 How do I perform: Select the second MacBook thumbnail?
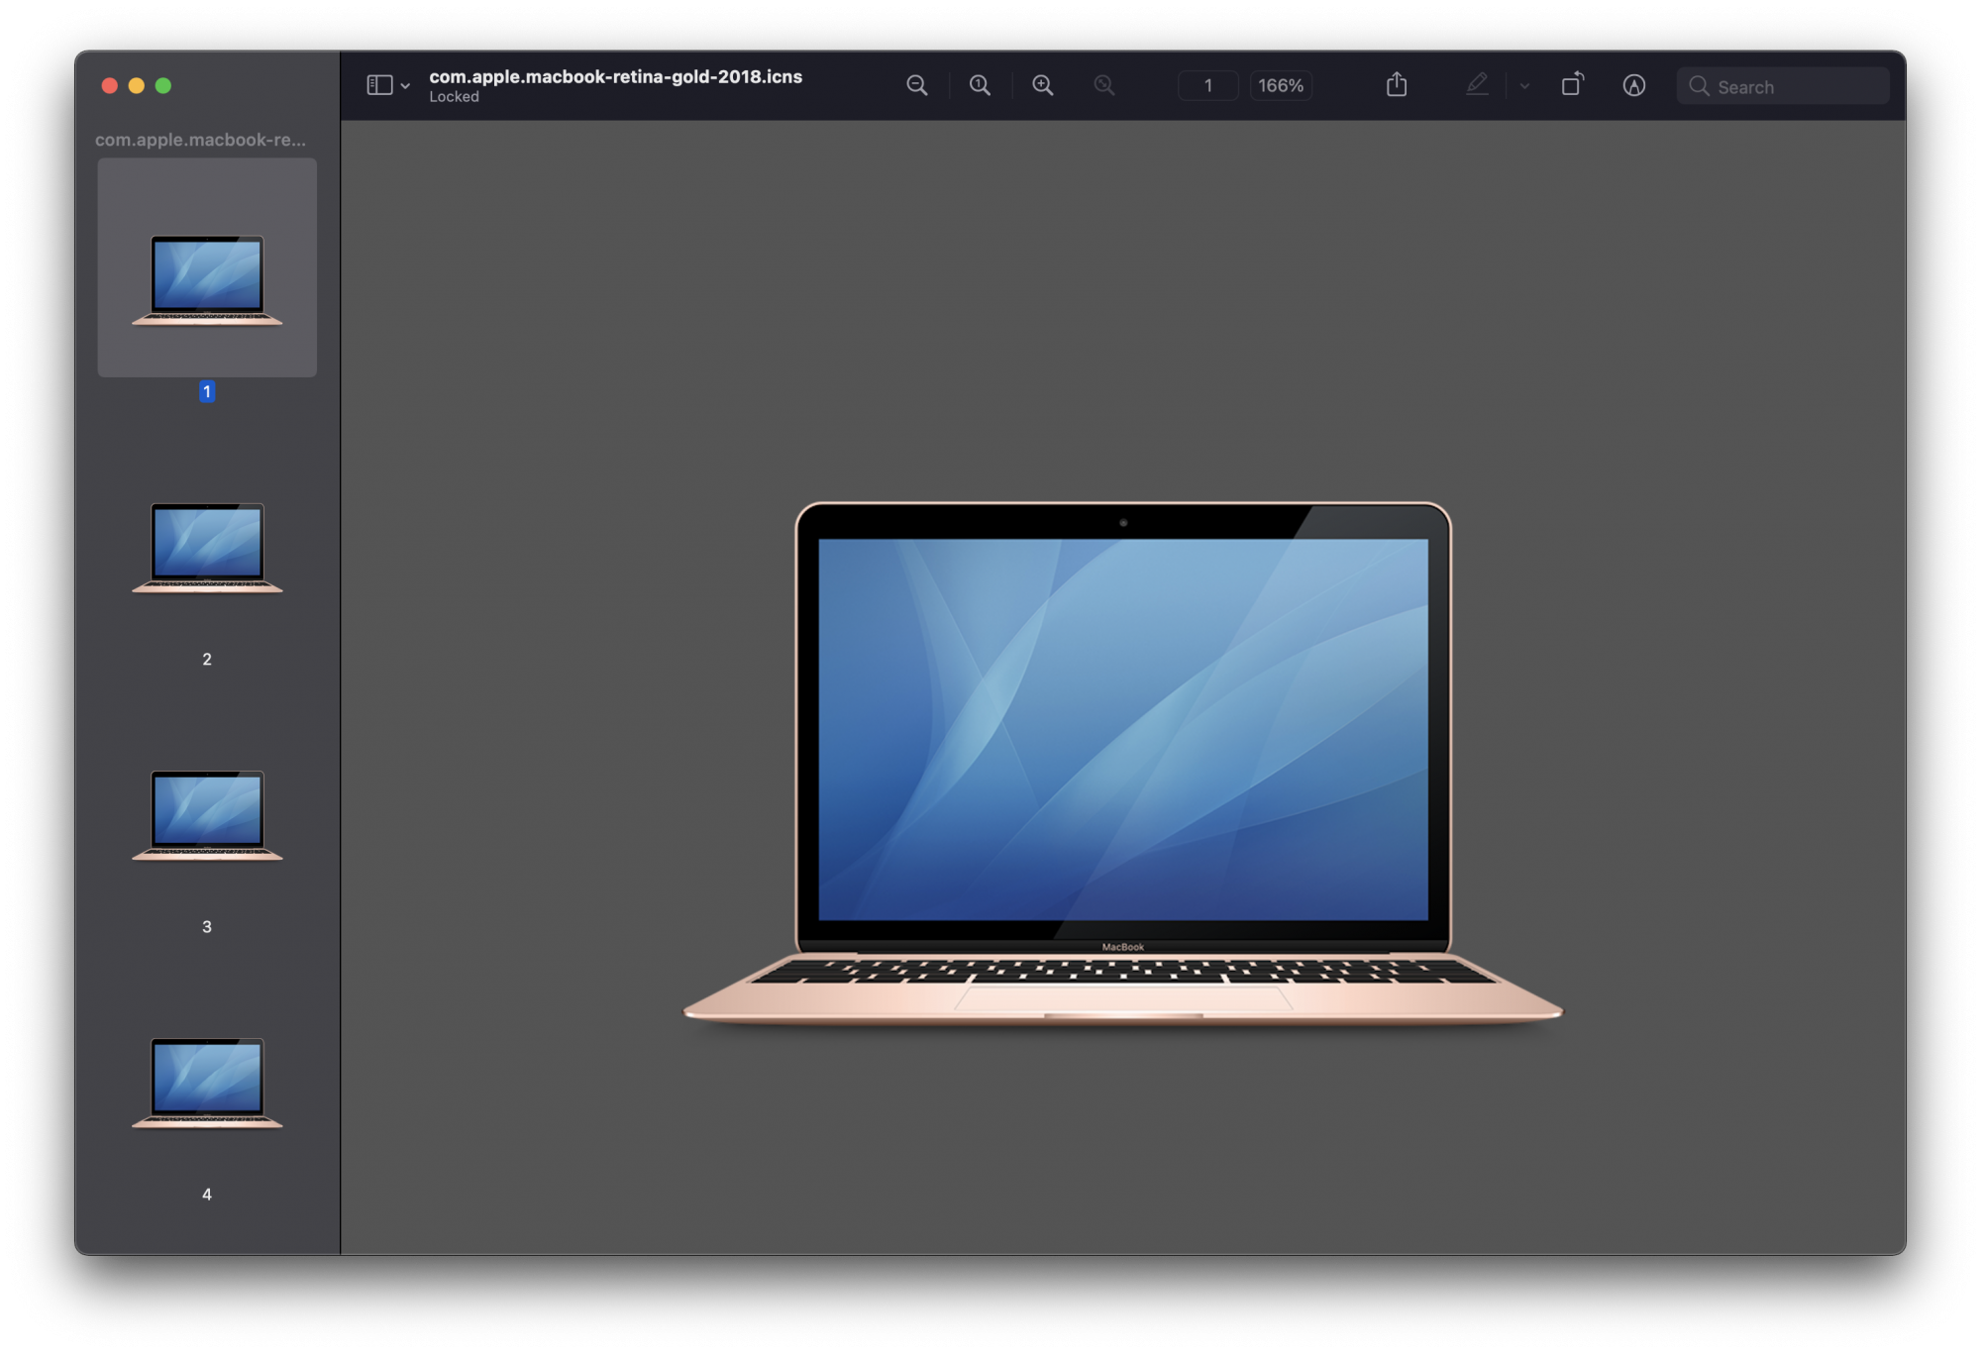[x=207, y=548]
